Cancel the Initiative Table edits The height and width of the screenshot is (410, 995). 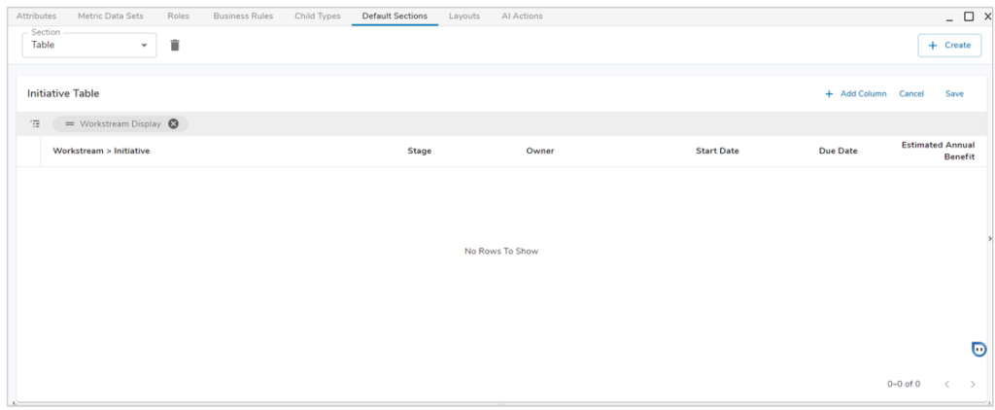point(911,94)
